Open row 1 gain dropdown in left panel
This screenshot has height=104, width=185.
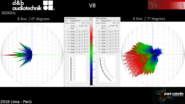coord(81,31)
